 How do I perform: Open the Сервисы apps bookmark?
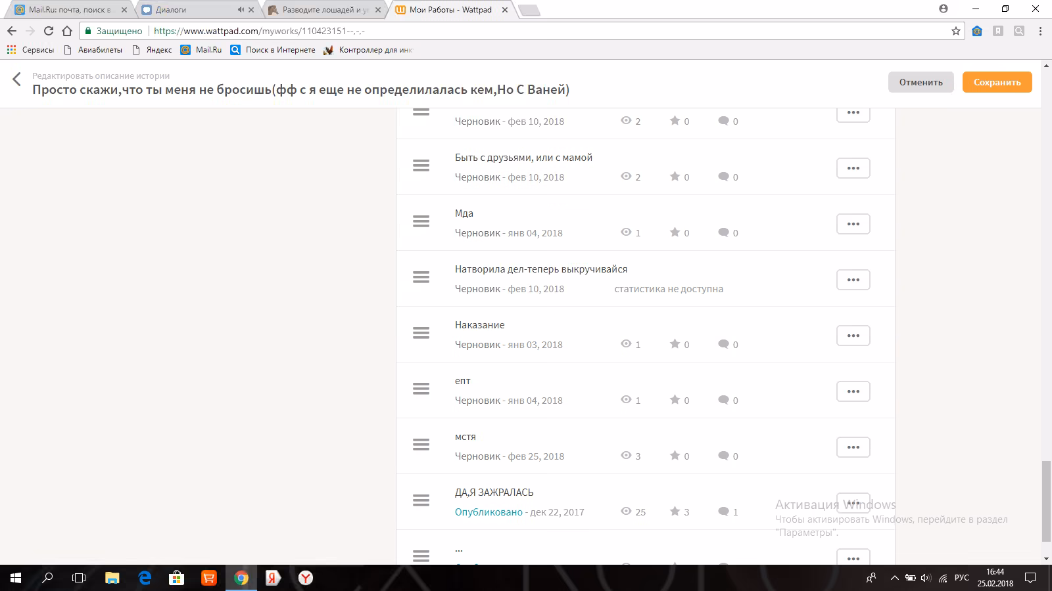click(x=30, y=50)
